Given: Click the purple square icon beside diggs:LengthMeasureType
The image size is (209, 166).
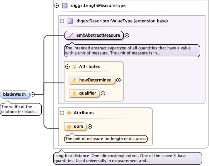Looking at the screenshot, I should click(65, 6).
